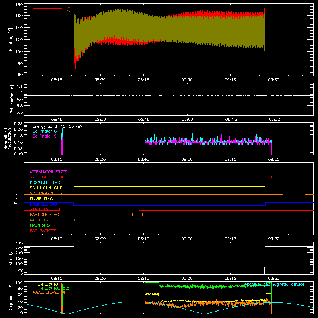Select the Normalized modulation axis title

point(8,139)
